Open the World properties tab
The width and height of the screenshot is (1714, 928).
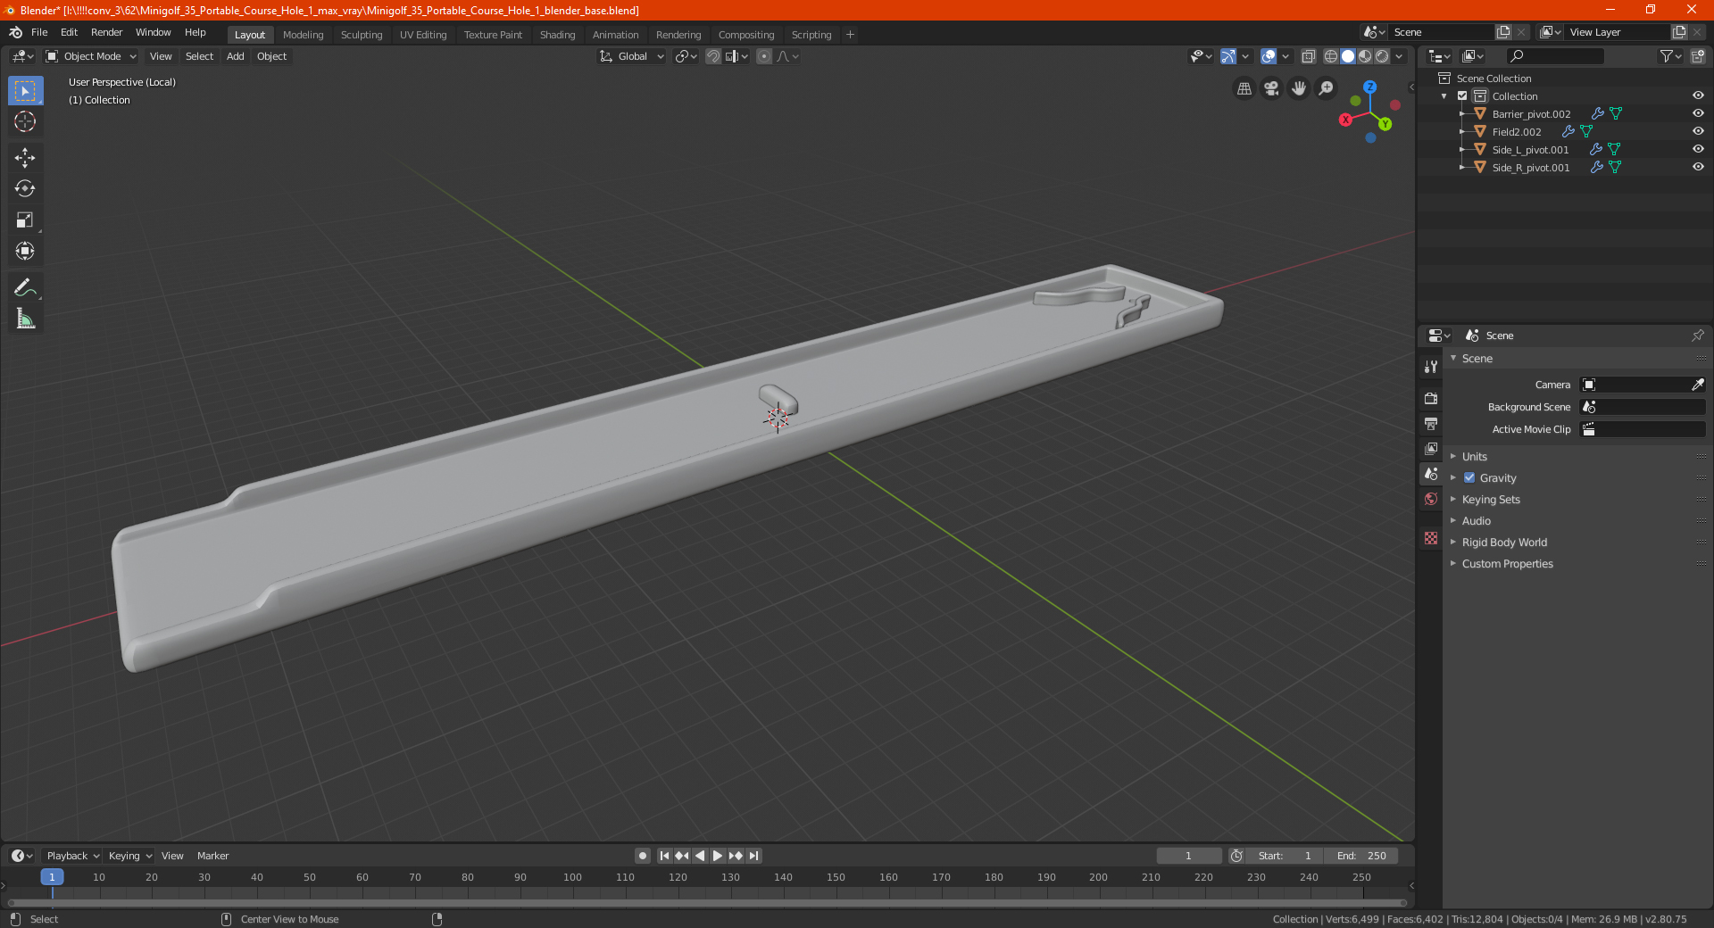point(1431,499)
